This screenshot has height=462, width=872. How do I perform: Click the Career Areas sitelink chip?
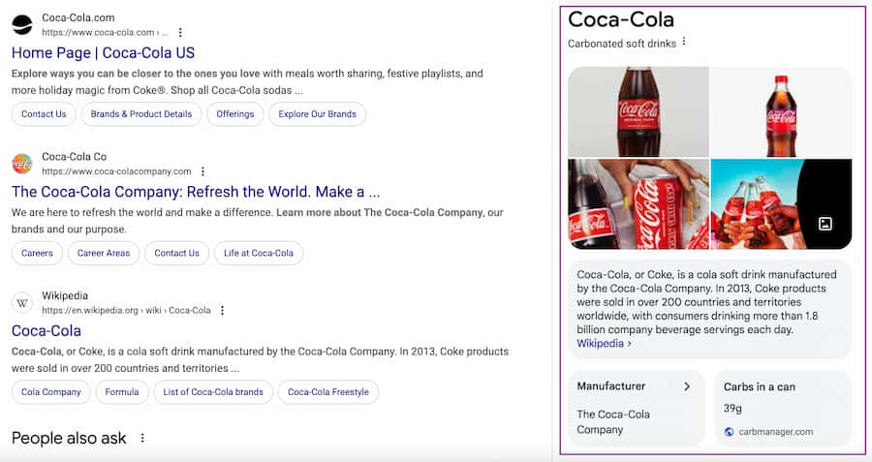103,253
